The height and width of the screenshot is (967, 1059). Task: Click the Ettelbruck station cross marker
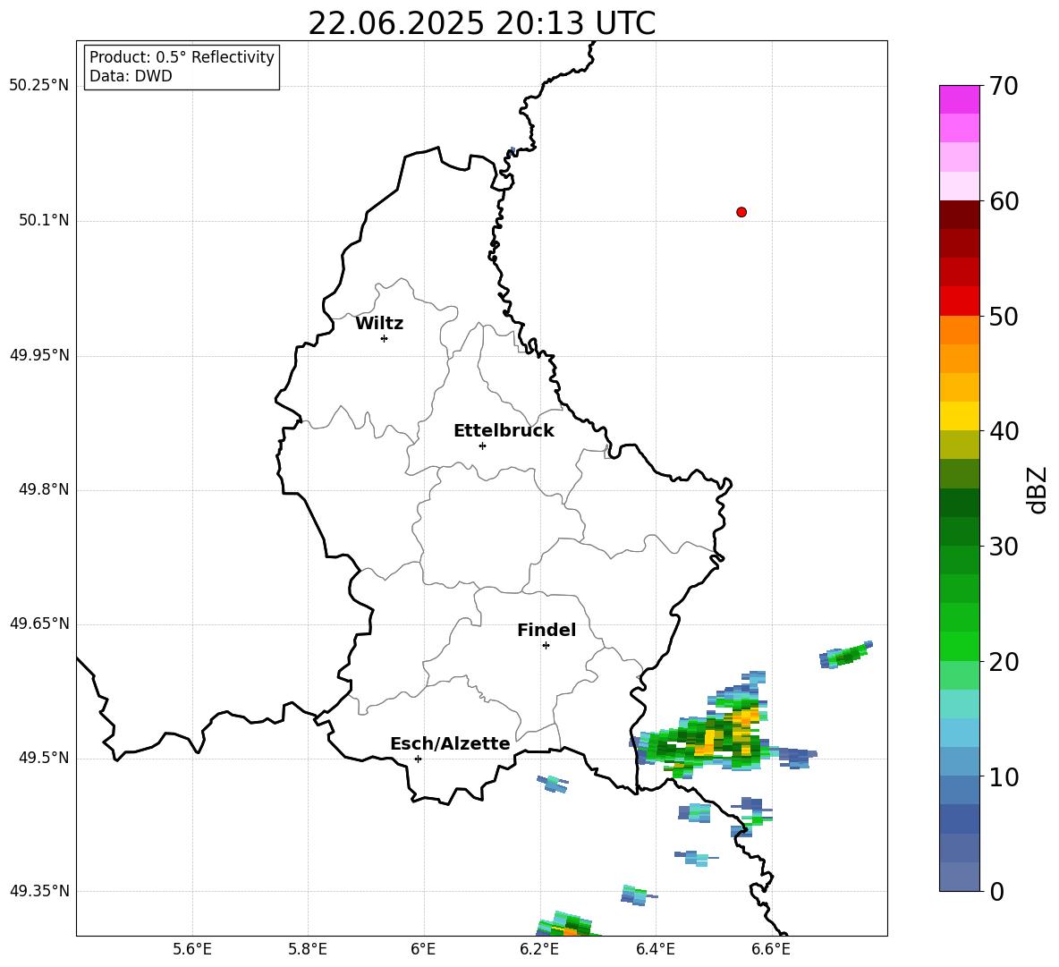click(x=482, y=445)
